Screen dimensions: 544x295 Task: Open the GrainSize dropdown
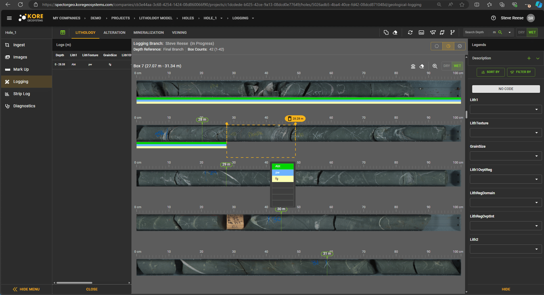506,156
